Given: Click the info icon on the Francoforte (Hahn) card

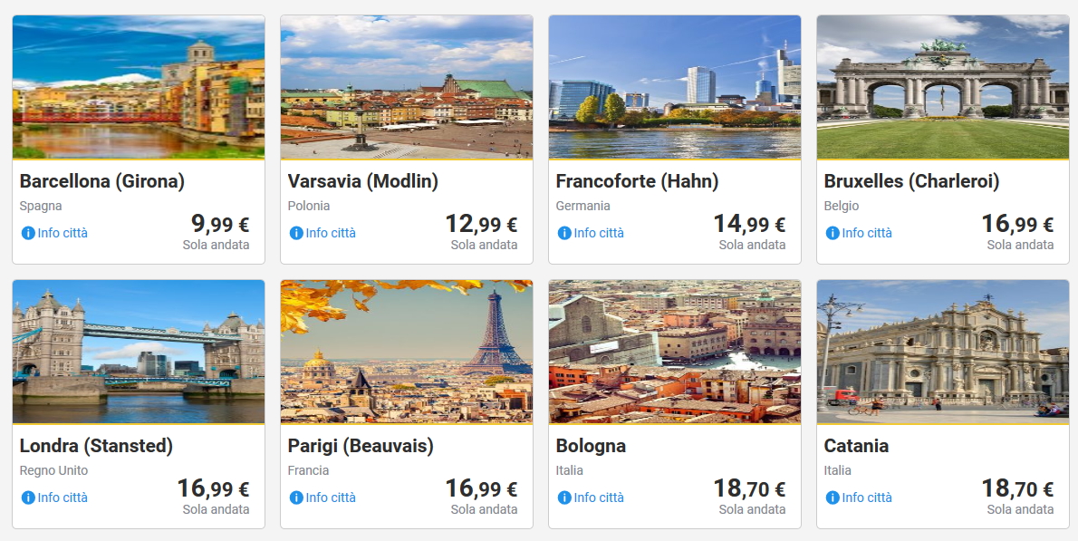Looking at the screenshot, I should coord(564,233).
